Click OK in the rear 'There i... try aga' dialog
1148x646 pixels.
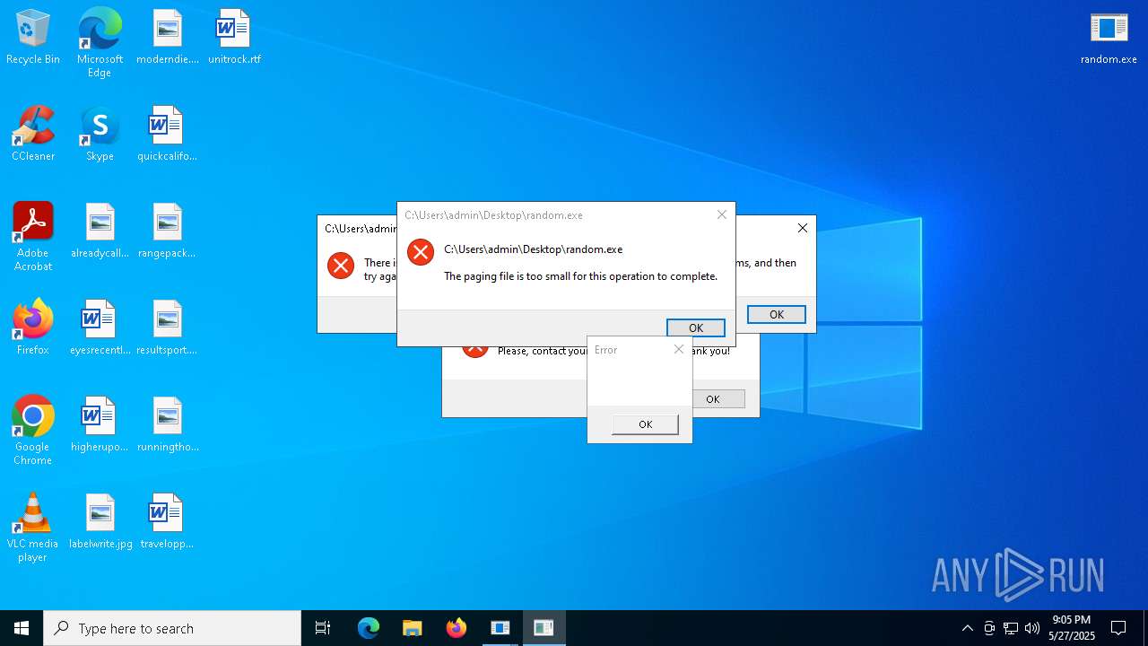(777, 314)
